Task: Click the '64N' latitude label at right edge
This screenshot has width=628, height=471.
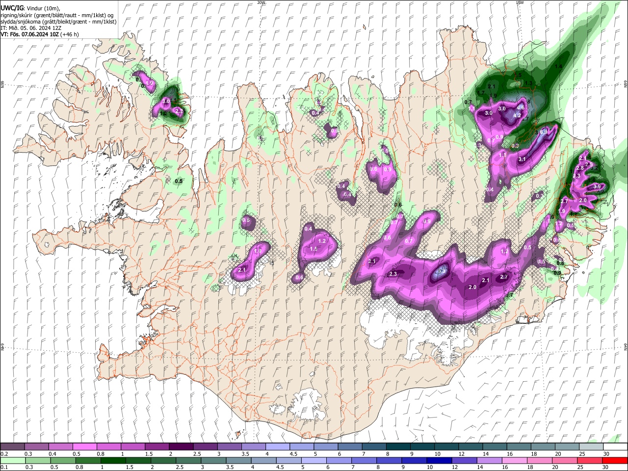Action: tap(626, 346)
